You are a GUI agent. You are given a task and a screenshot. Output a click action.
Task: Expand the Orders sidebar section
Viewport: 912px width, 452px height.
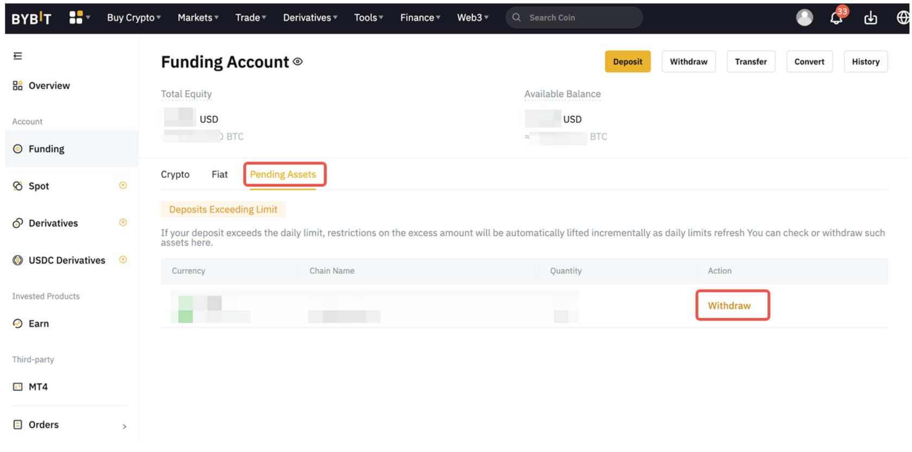pyautogui.click(x=124, y=426)
